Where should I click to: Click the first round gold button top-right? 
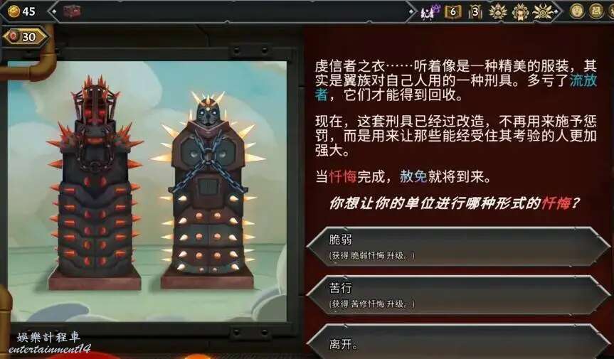click(577, 11)
